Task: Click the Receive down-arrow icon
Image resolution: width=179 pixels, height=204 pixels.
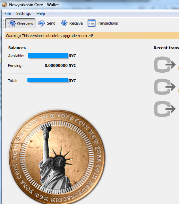Action: (64, 23)
